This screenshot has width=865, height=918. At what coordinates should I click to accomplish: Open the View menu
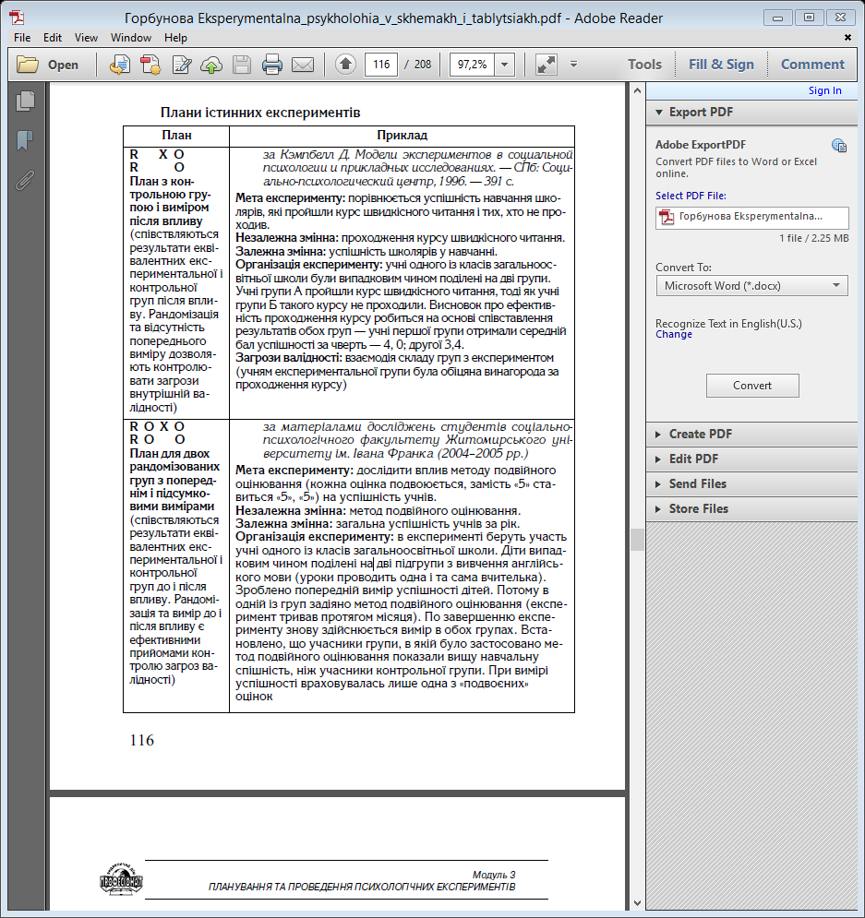point(86,38)
